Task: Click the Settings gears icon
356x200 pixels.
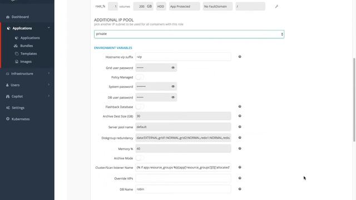Action: point(8,108)
